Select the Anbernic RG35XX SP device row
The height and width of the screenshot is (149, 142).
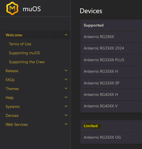pyautogui.click(x=111, y=83)
